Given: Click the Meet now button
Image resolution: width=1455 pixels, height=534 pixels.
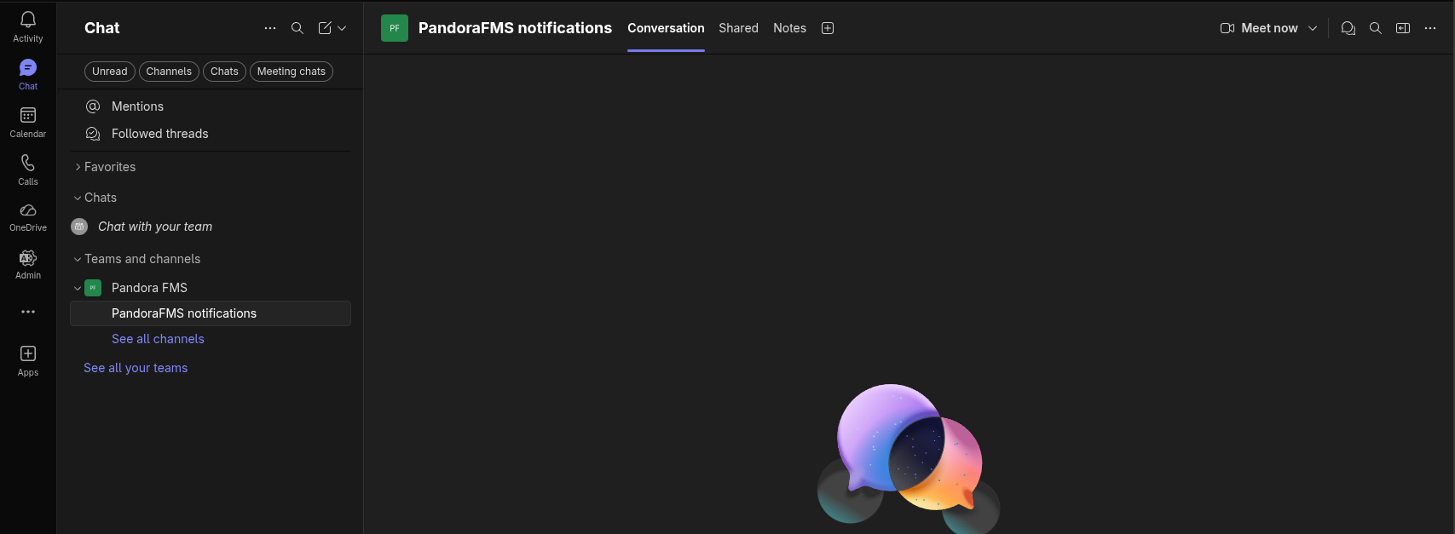Looking at the screenshot, I should pyautogui.click(x=1259, y=28).
